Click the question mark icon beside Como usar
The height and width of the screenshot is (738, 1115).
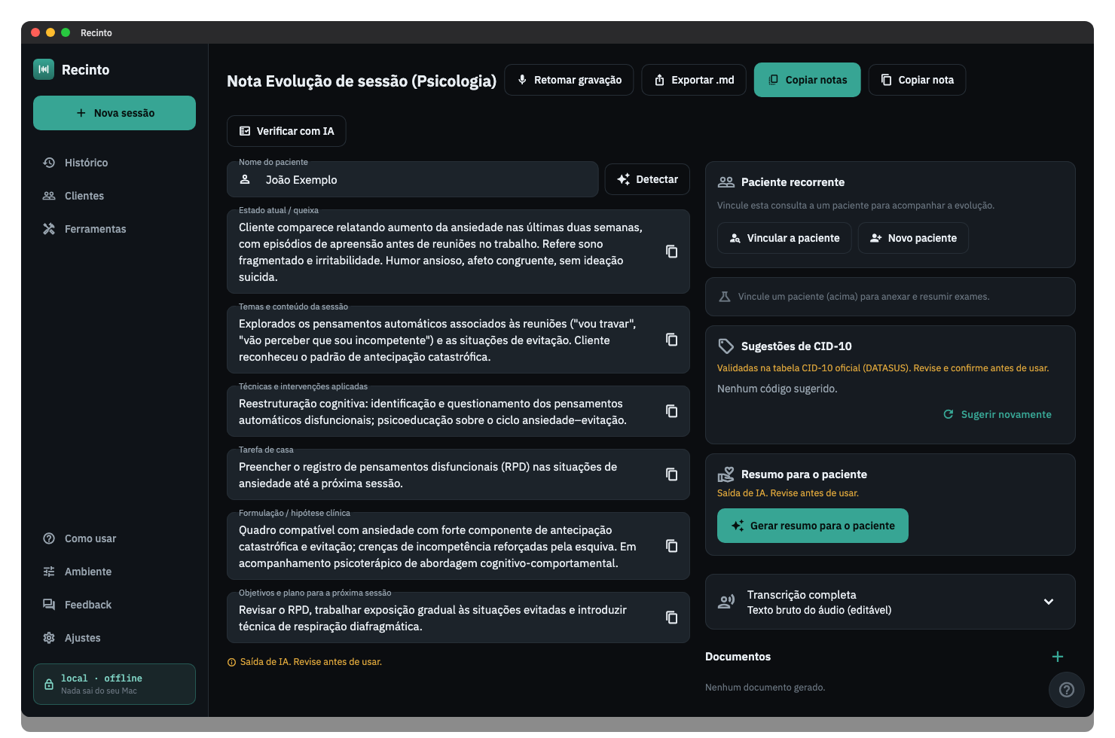(49, 538)
